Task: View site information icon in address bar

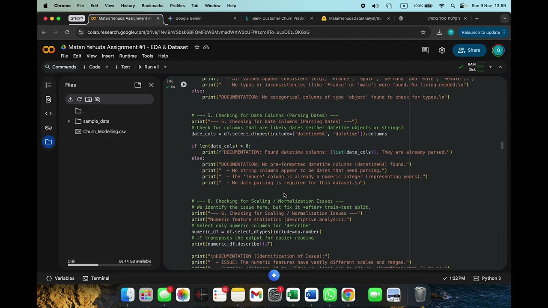Action: point(81,32)
